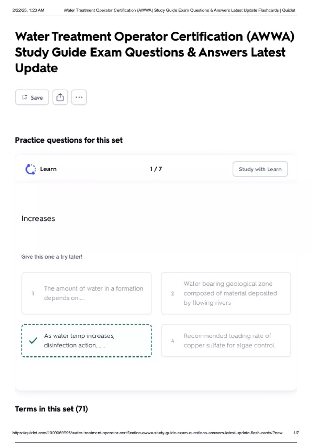Click the number 2 answer badge

173,293
